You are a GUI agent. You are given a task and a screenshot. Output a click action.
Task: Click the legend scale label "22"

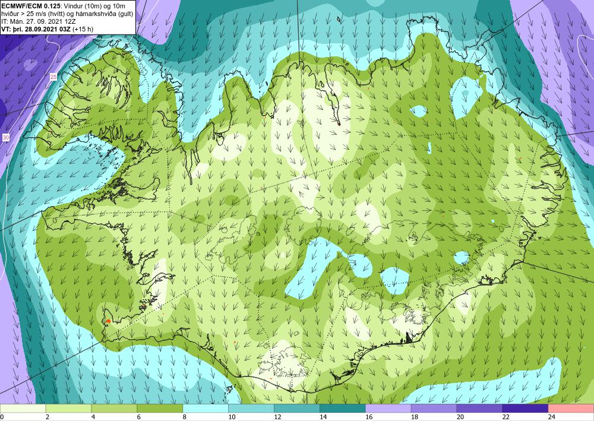[x=505, y=417]
